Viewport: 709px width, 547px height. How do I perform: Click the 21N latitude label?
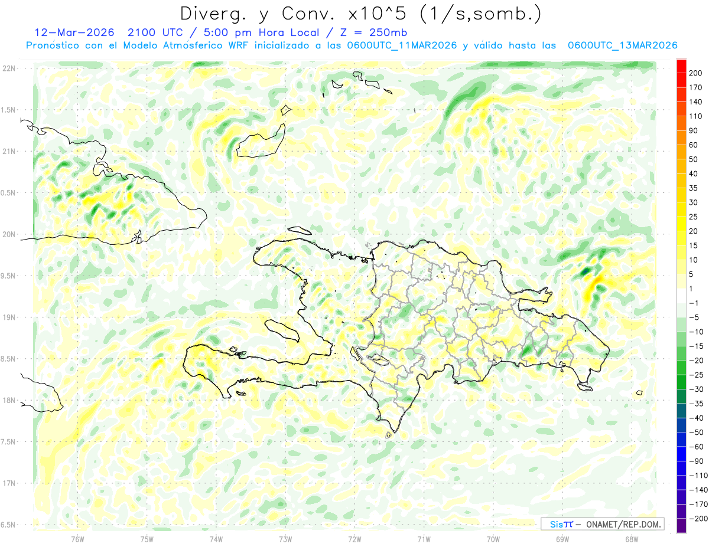pyautogui.click(x=8, y=151)
